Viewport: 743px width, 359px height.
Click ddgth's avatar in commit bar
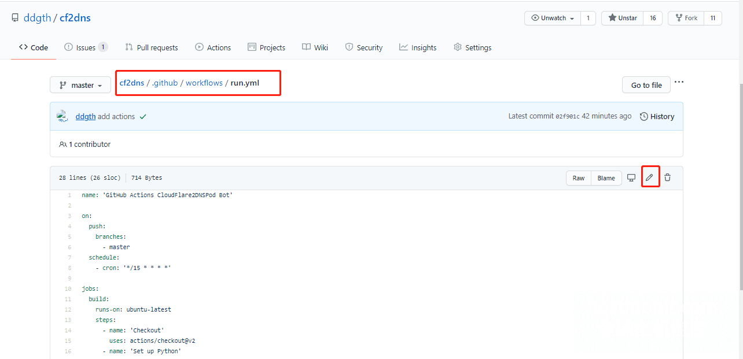[62, 116]
